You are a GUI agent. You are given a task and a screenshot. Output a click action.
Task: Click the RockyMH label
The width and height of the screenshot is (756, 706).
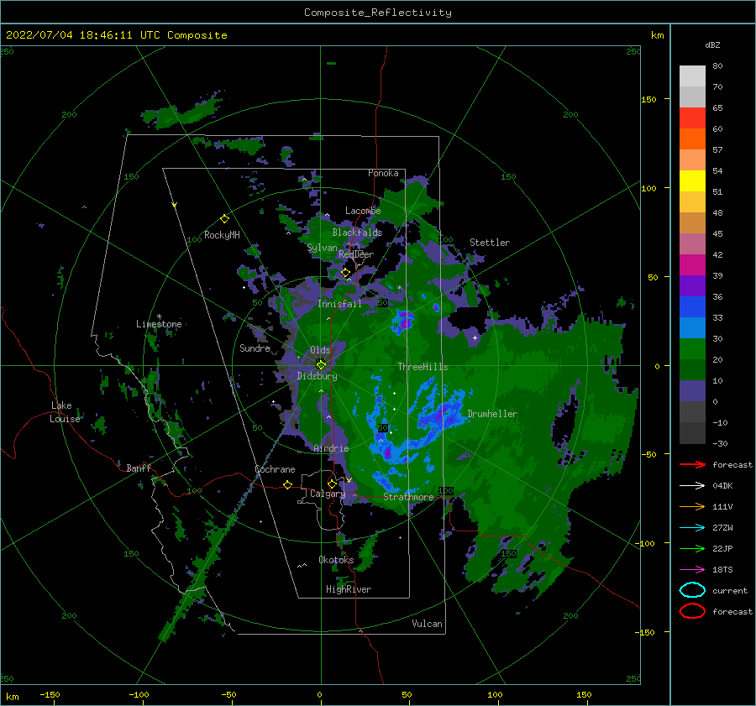(x=222, y=235)
